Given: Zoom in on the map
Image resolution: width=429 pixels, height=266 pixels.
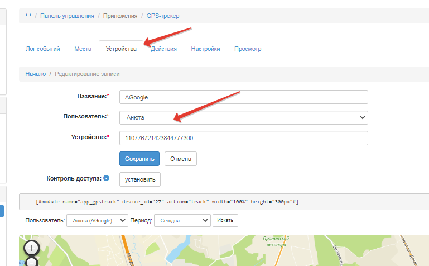Looking at the screenshot, I should 32,248.
